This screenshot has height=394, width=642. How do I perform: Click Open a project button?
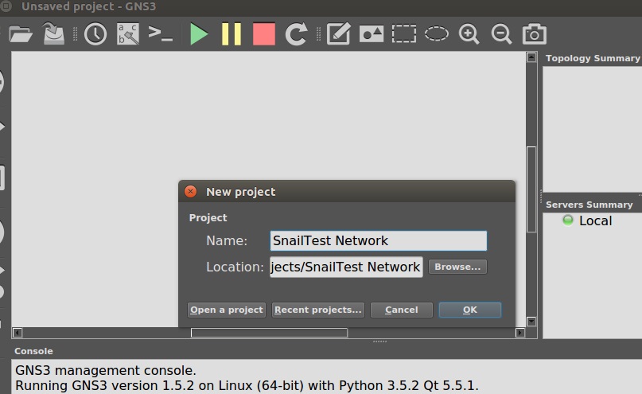(x=227, y=310)
